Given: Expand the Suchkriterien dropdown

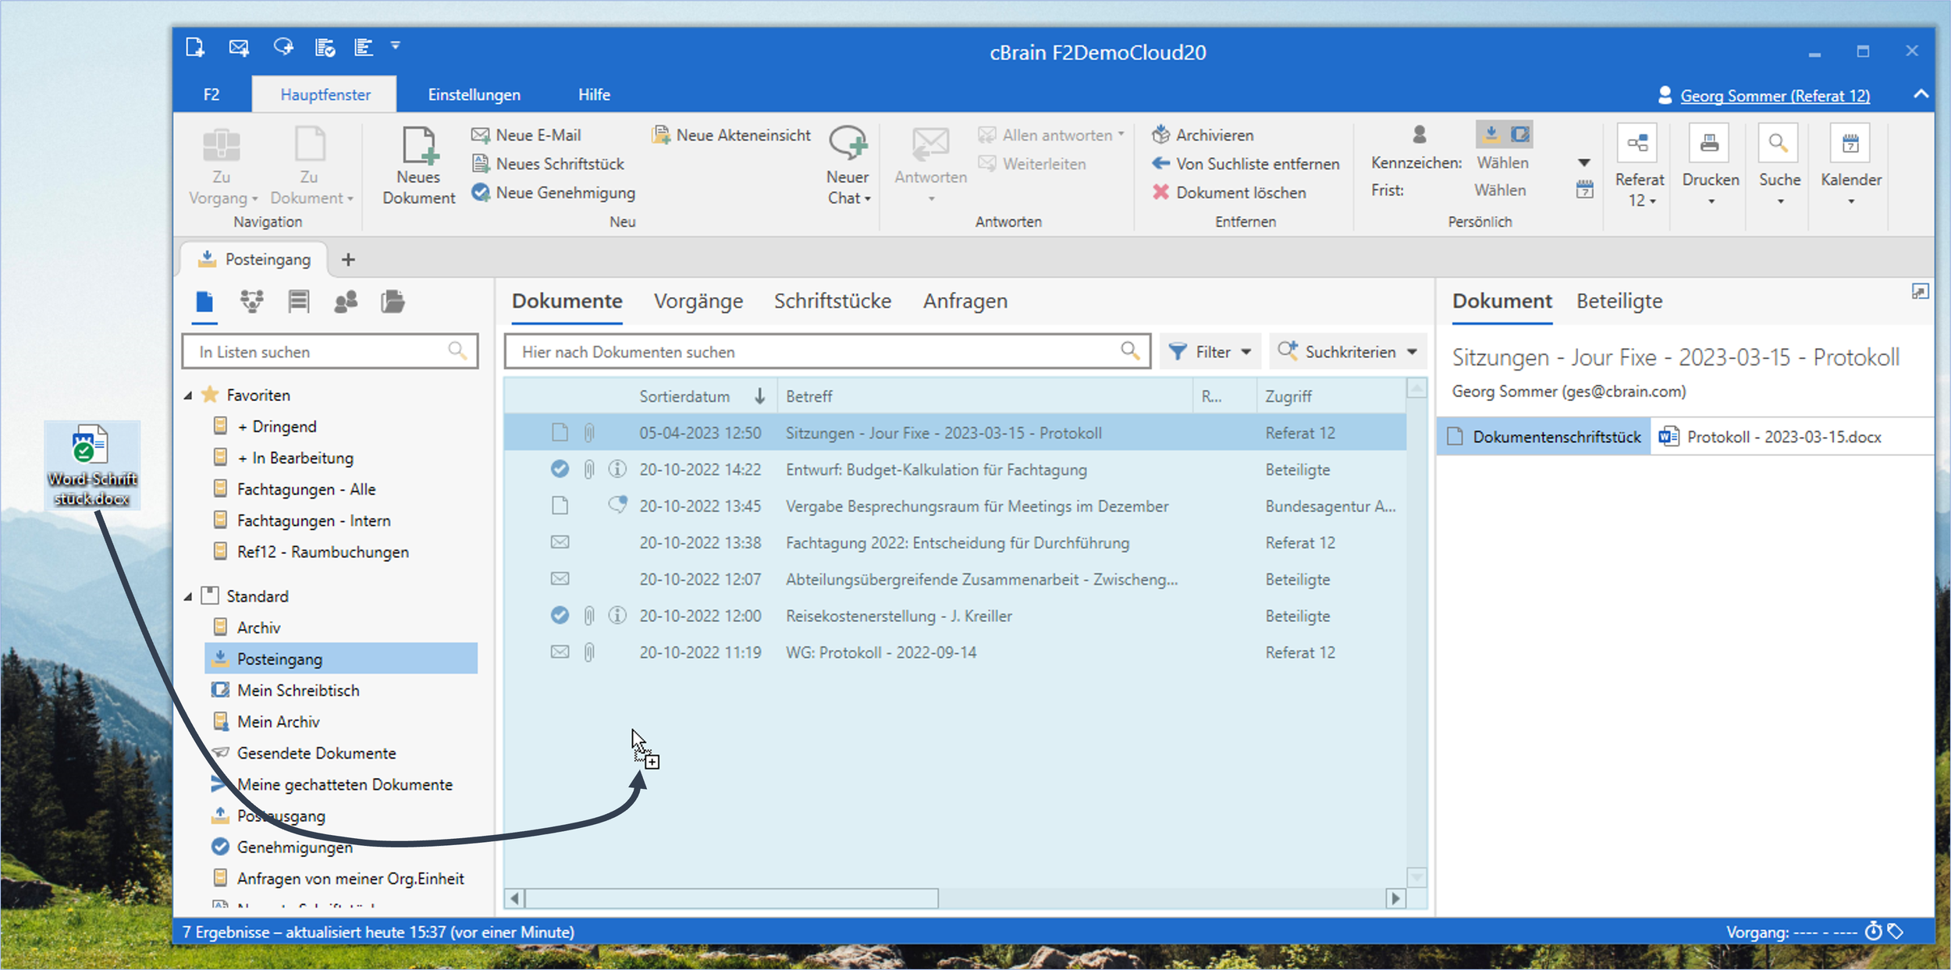Looking at the screenshot, I should tap(1348, 352).
